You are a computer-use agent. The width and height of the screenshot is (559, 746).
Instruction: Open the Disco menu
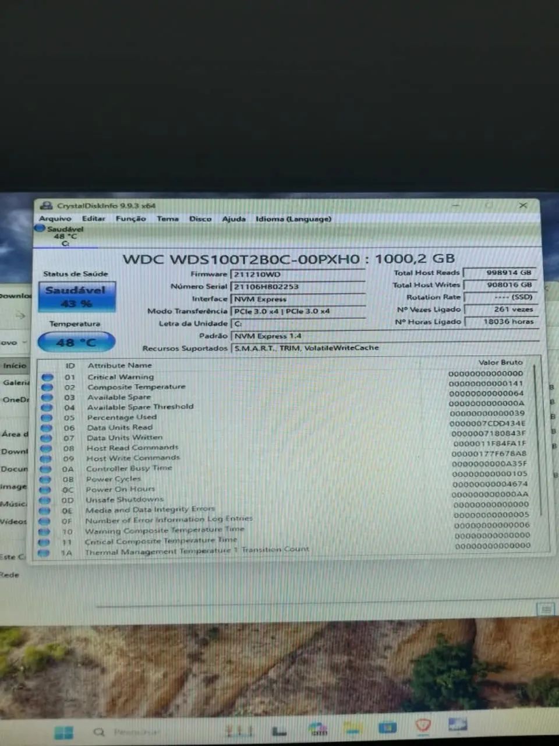tap(200, 219)
